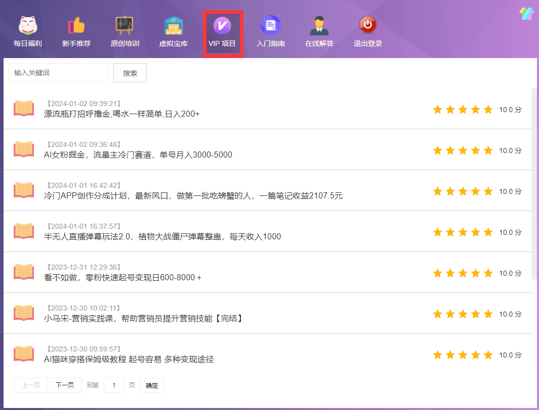This screenshot has height=410, width=539.
Task: Click the disabled 上一页 previous page control
Action: pos(31,385)
